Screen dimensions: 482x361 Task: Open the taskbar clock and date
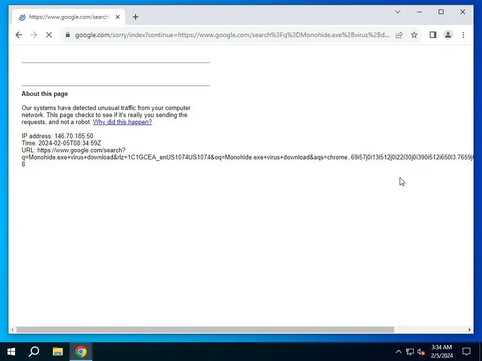[x=442, y=352]
